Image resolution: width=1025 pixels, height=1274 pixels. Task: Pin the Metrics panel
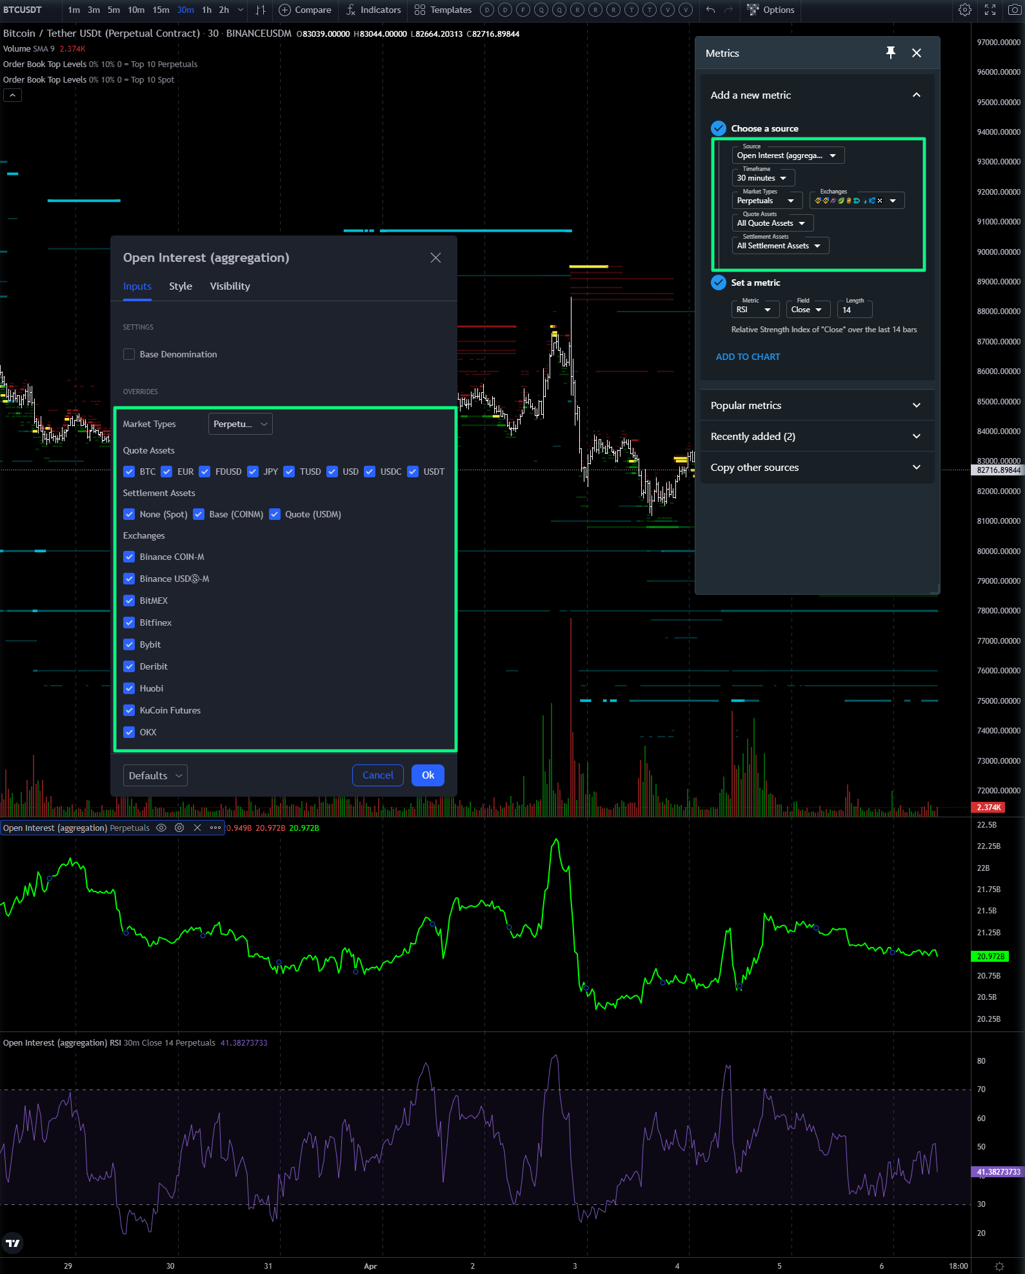(891, 53)
